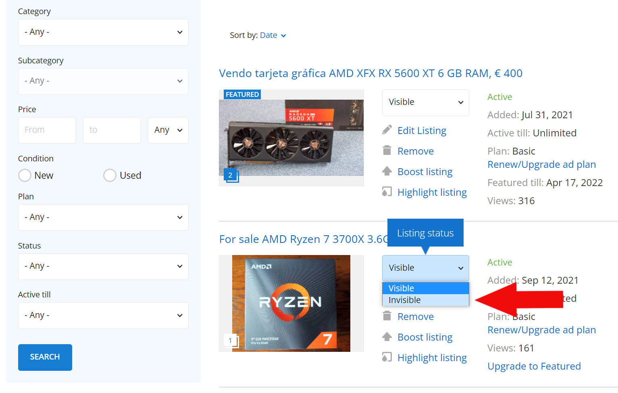Click 'Added: Jul 31, 2021' text

pyautogui.click(x=530, y=115)
